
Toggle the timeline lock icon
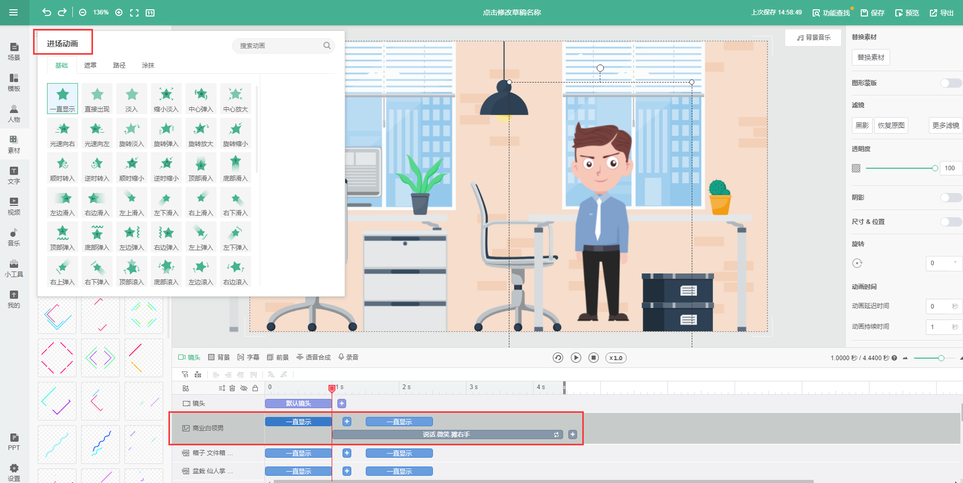point(255,388)
